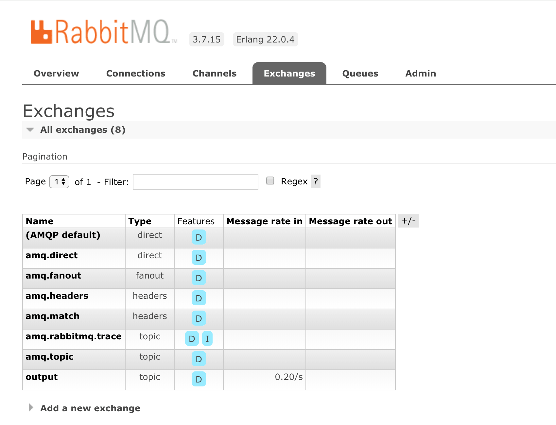Click the internal 'I' badge on amq.rabbitmq.trace
The height and width of the screenshot is (425, 556).
(x=207, y=339)
